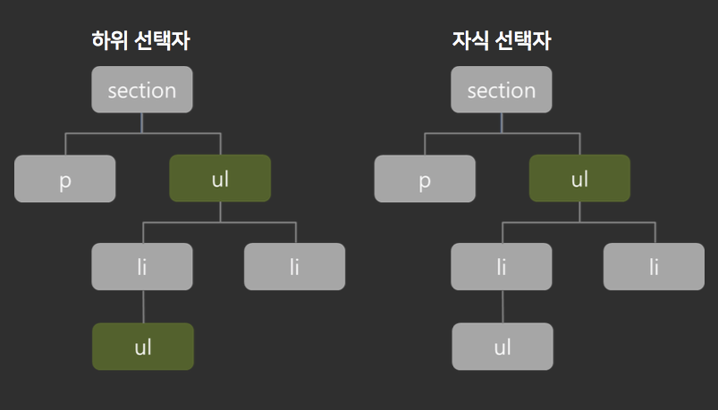
Task: Click the section node in the right tree
Action: pos(502,89)
